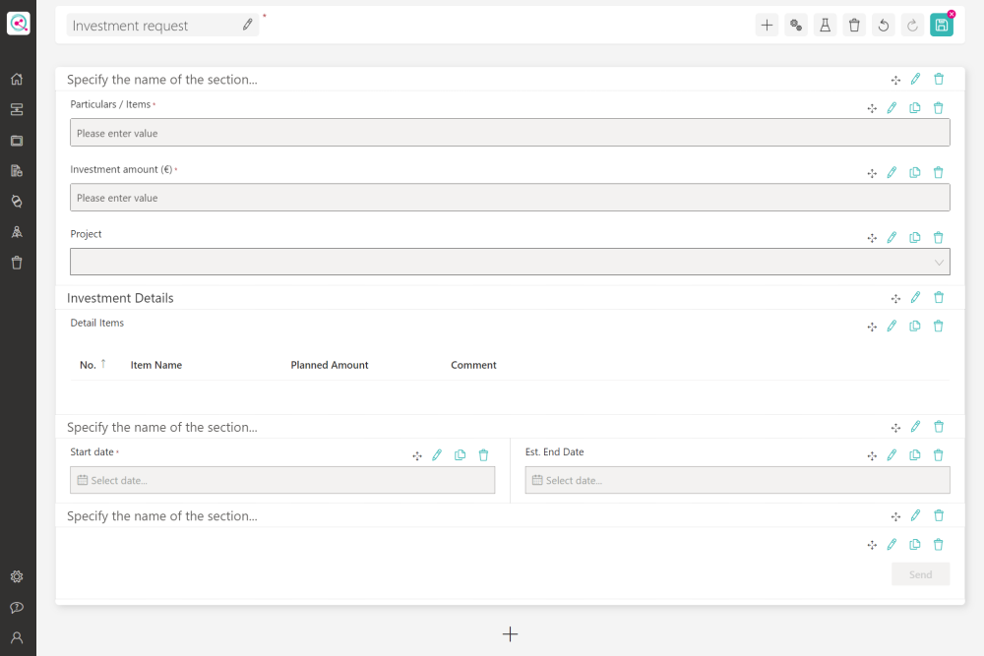Click the app logo in top left

[x=18, y=24]
